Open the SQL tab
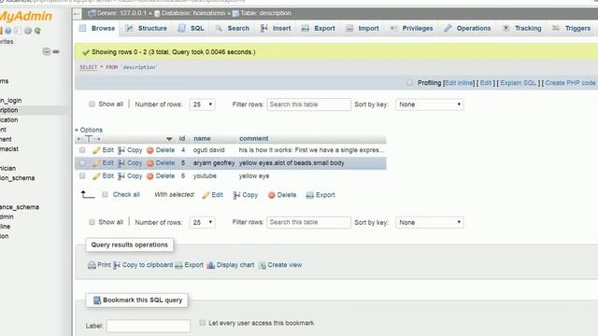The image size is (598, 336). click(x=192, y=28)
